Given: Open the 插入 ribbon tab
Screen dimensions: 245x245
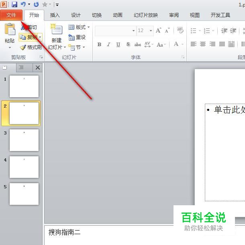Looking at the screenshot, I should pyautogui.click(x=55, y=15).
